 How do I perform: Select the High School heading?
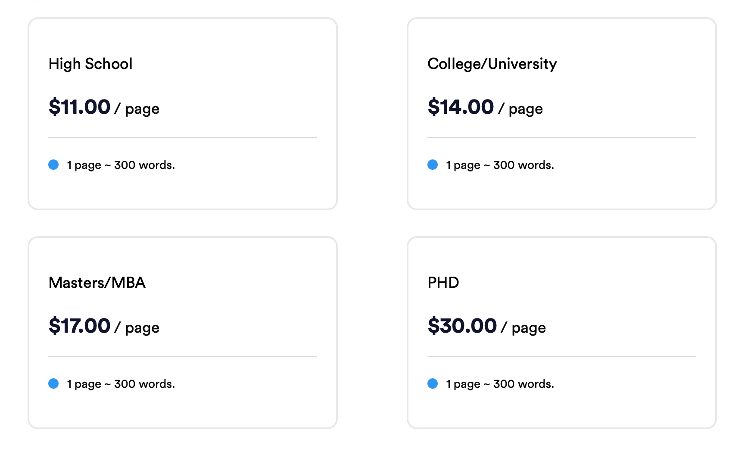coord(90,64)
